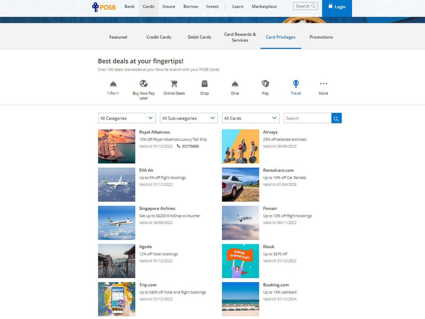
Task: Open the Airvays deal title
Action: 270,132
